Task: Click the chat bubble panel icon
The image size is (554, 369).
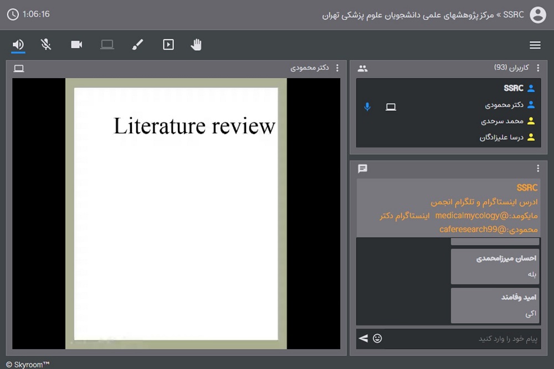Action: [x=362, y=169]
